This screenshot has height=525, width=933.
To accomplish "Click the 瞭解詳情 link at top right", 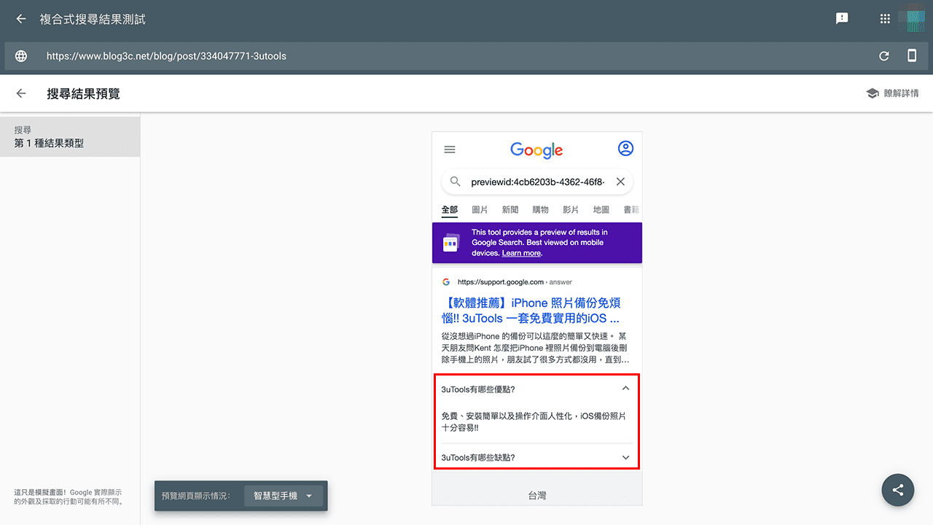I will 899,93.
